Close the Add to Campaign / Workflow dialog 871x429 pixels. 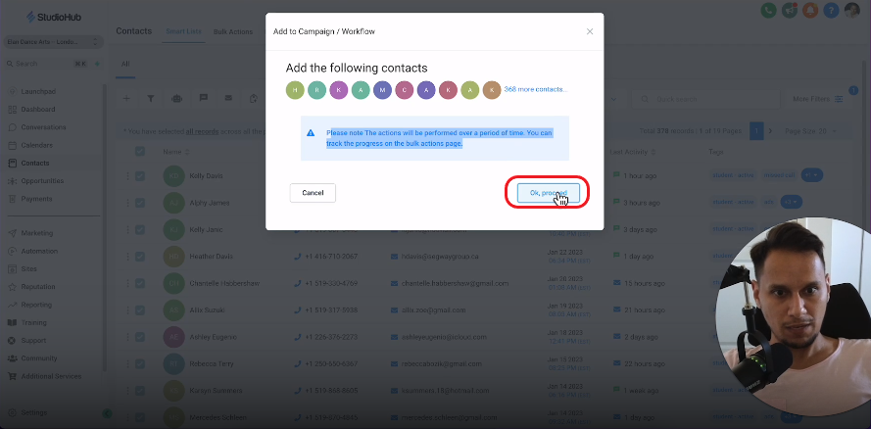pyautogui.click(x=590, y=31)
